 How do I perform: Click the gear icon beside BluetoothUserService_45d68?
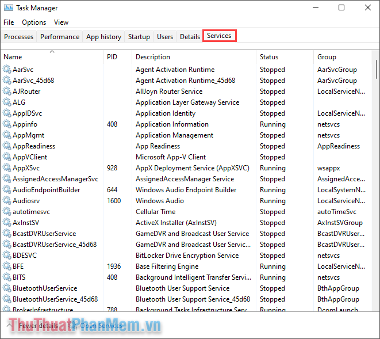click(7, 299)
